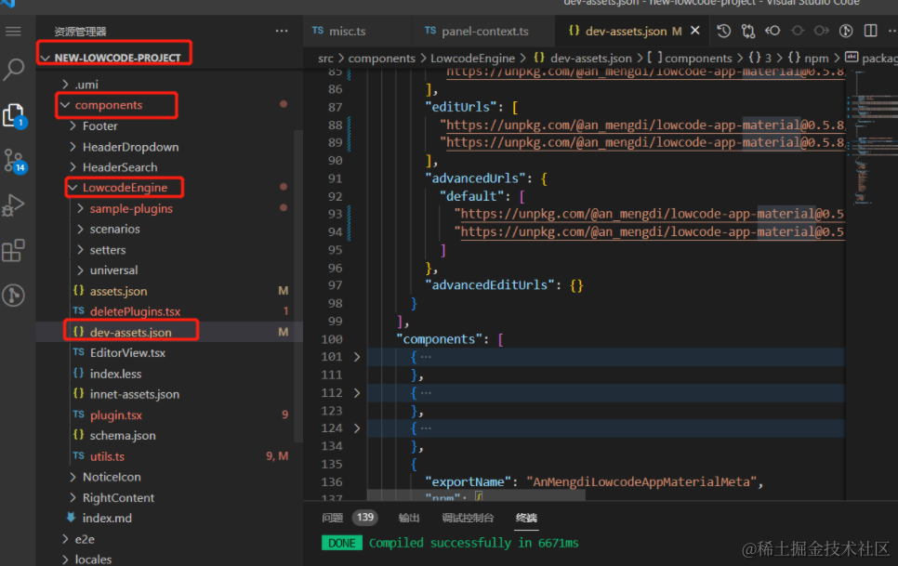Open the Search view icon
This screenshot has height=566, width=898.
coord(13,70)
